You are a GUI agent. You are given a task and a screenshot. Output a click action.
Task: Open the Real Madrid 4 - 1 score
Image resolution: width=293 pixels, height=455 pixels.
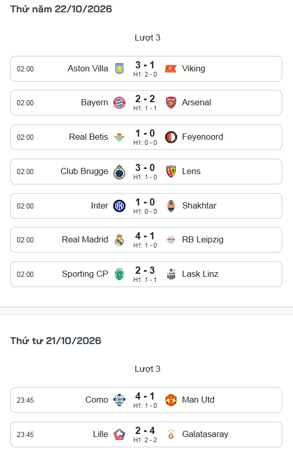pyautogui.click(x=145, y=236)
